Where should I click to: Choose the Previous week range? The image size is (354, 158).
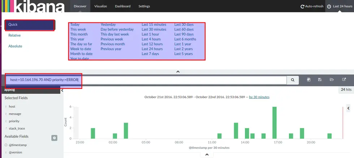pyautogui.click(x=112, y=39)
